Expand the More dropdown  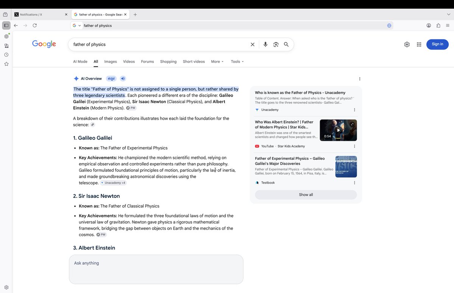click(x=218, y=62)
